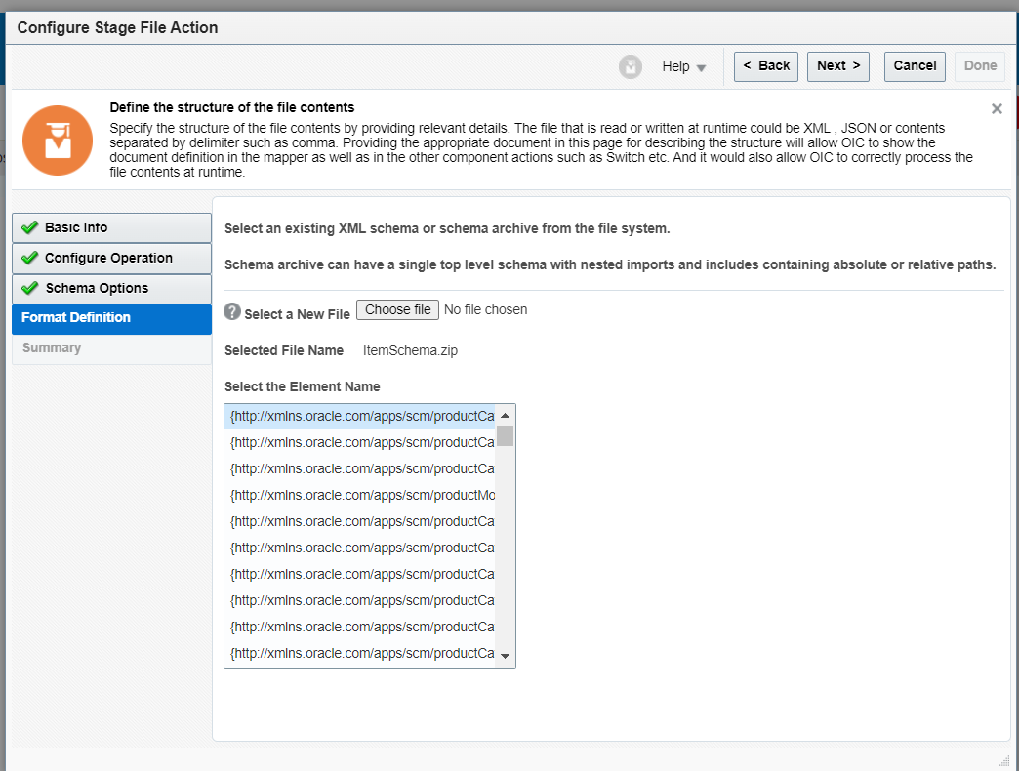Screen dimensions: 1019x771
Task: Click the Choose file button
Action: [x=397, y=309]
